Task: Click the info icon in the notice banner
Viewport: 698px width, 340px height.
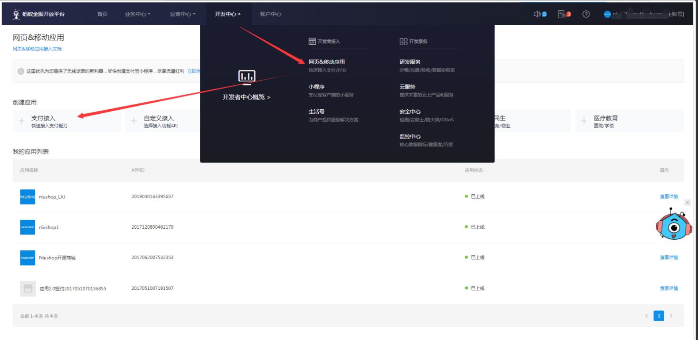Action: point(21,71)
